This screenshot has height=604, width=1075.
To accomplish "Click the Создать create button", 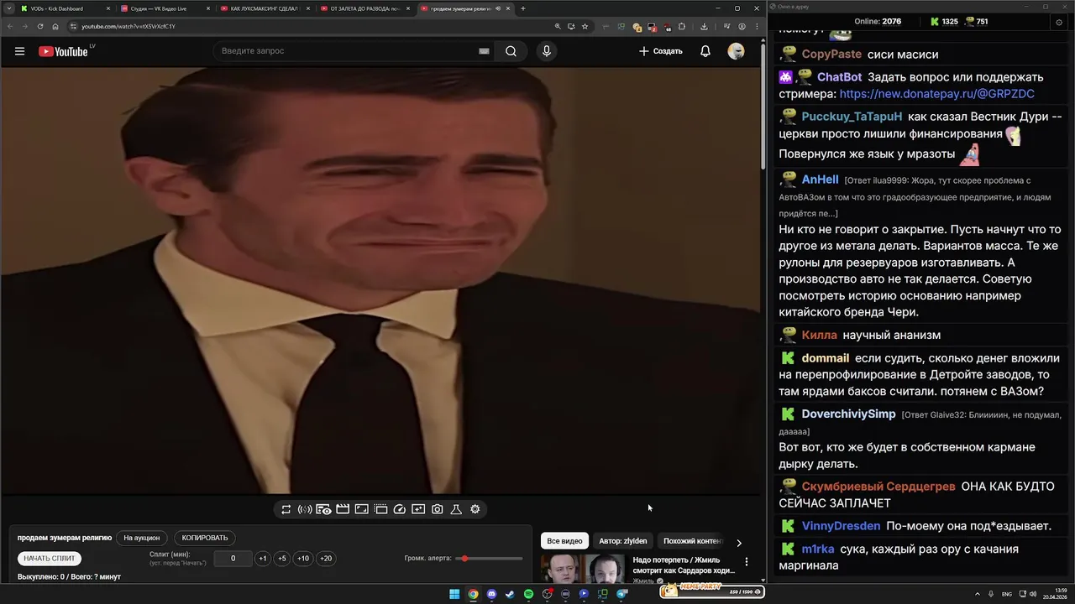I will coord(661,51).
